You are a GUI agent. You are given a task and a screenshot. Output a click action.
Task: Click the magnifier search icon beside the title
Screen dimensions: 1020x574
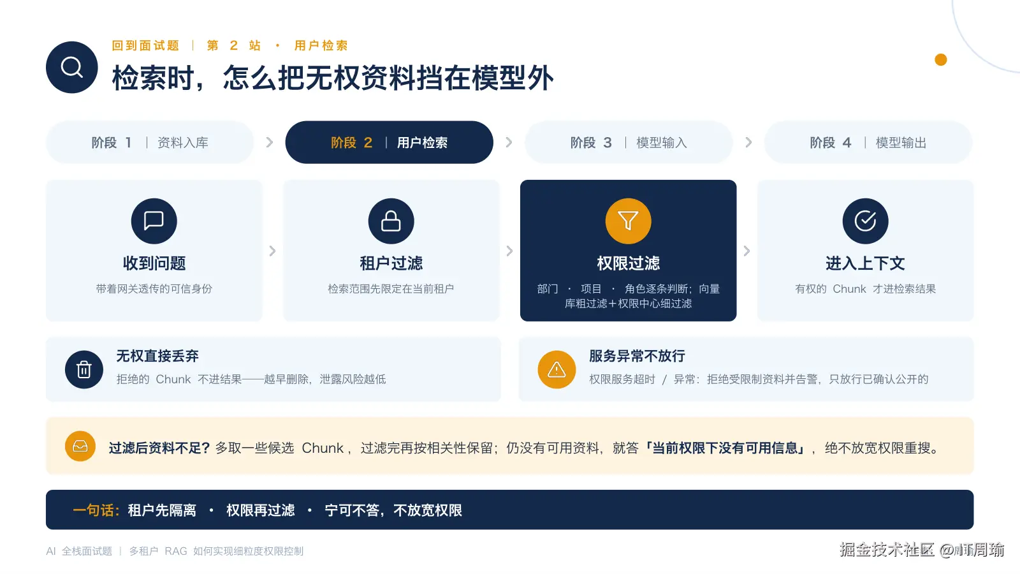[72, 67]
